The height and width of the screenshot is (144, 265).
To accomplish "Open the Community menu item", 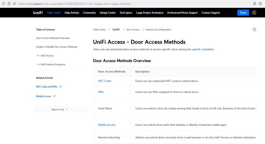I will point(89,13).
